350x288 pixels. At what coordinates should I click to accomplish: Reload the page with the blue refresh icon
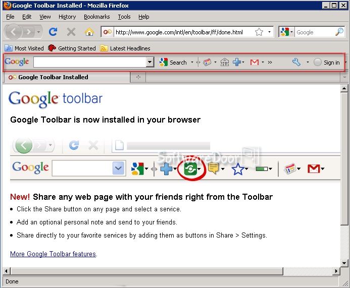(x=53, y=32)
